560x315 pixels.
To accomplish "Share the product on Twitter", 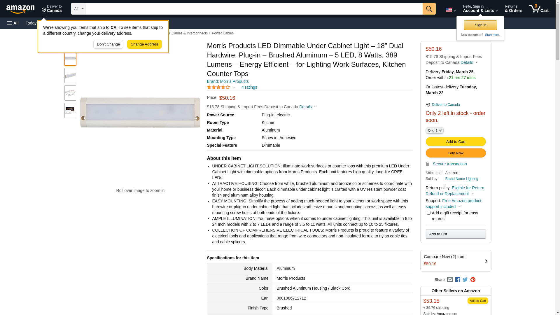I will click(465, 280).
